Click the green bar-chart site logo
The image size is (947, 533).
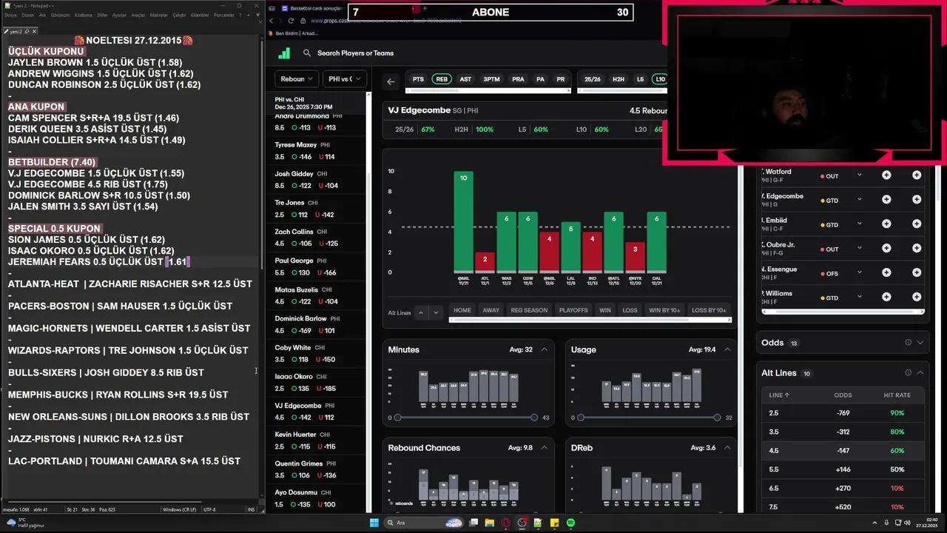284,53
